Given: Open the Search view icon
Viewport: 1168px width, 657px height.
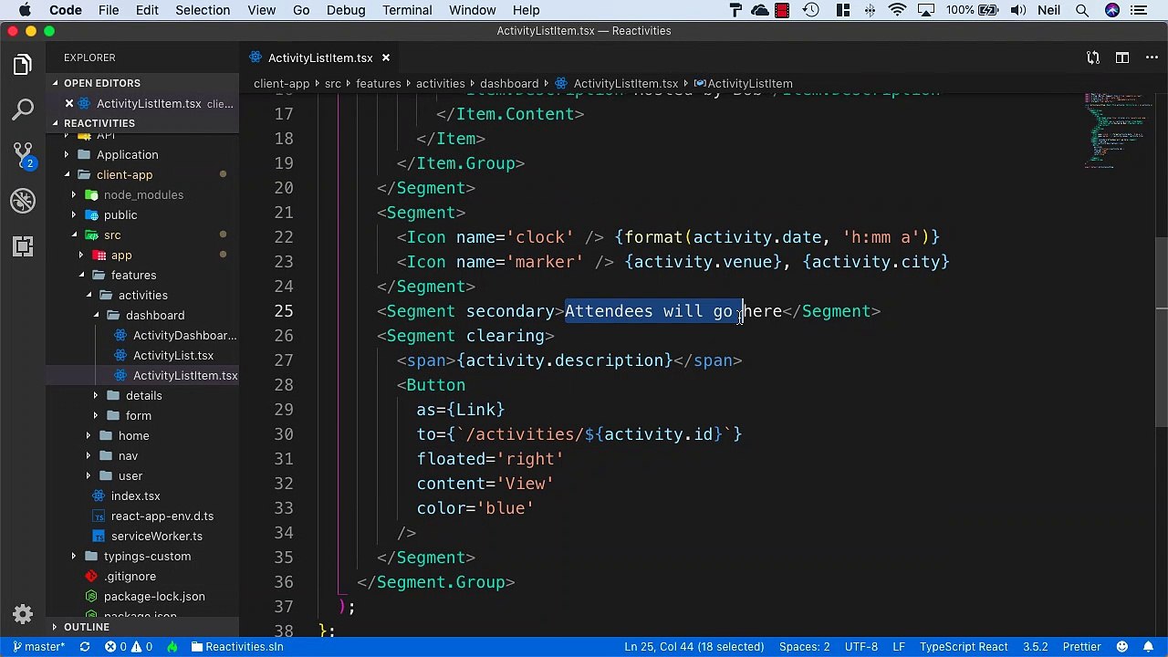Looking at the screenshot, I should click(23, 109).
